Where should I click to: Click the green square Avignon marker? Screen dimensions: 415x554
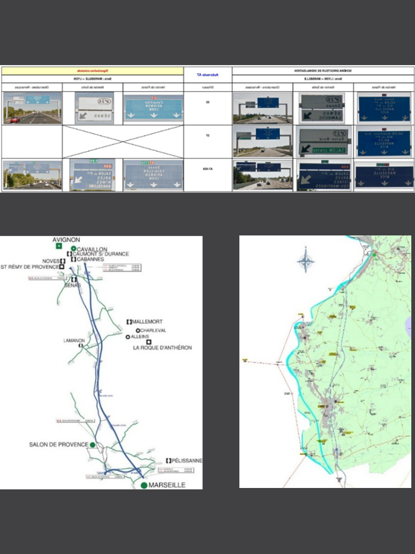click(x=59, y=247)
